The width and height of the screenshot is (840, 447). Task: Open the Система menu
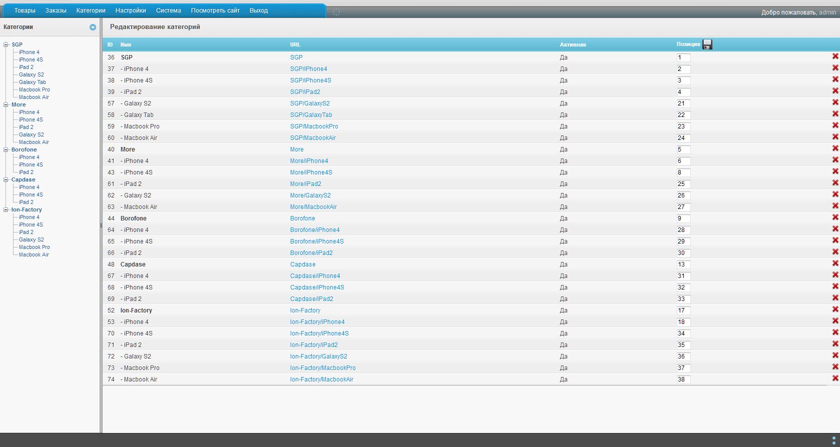click(168, 10)
